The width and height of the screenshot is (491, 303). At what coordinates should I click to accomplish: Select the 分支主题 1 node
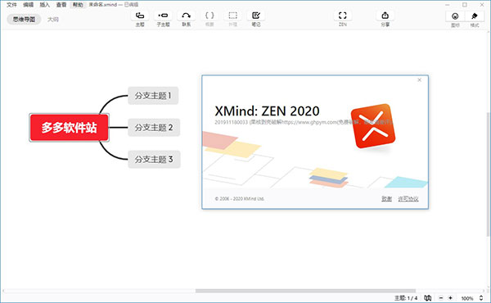(153, 96)
